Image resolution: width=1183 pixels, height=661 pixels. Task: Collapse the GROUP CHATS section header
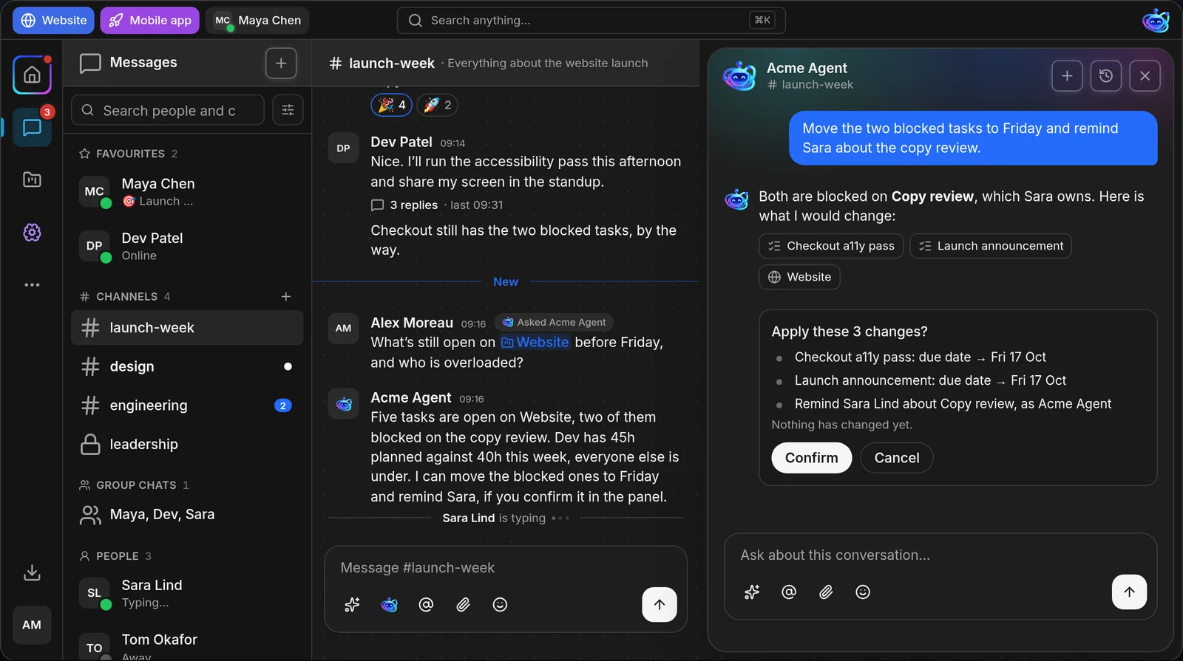[x=134, y=485]
